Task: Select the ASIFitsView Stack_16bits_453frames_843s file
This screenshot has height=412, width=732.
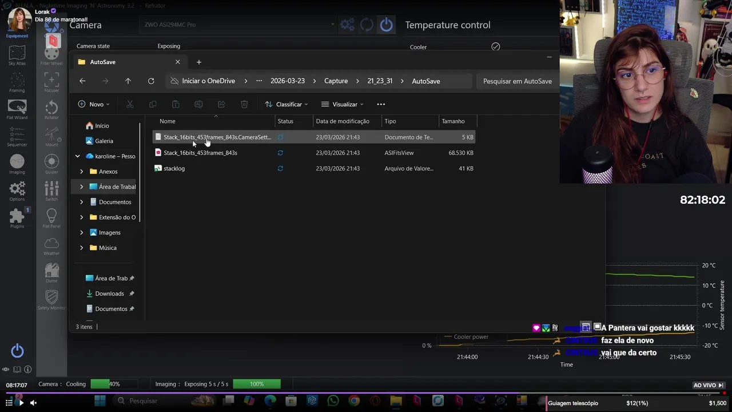Action: pyautogui.click(x=314, y=153)
